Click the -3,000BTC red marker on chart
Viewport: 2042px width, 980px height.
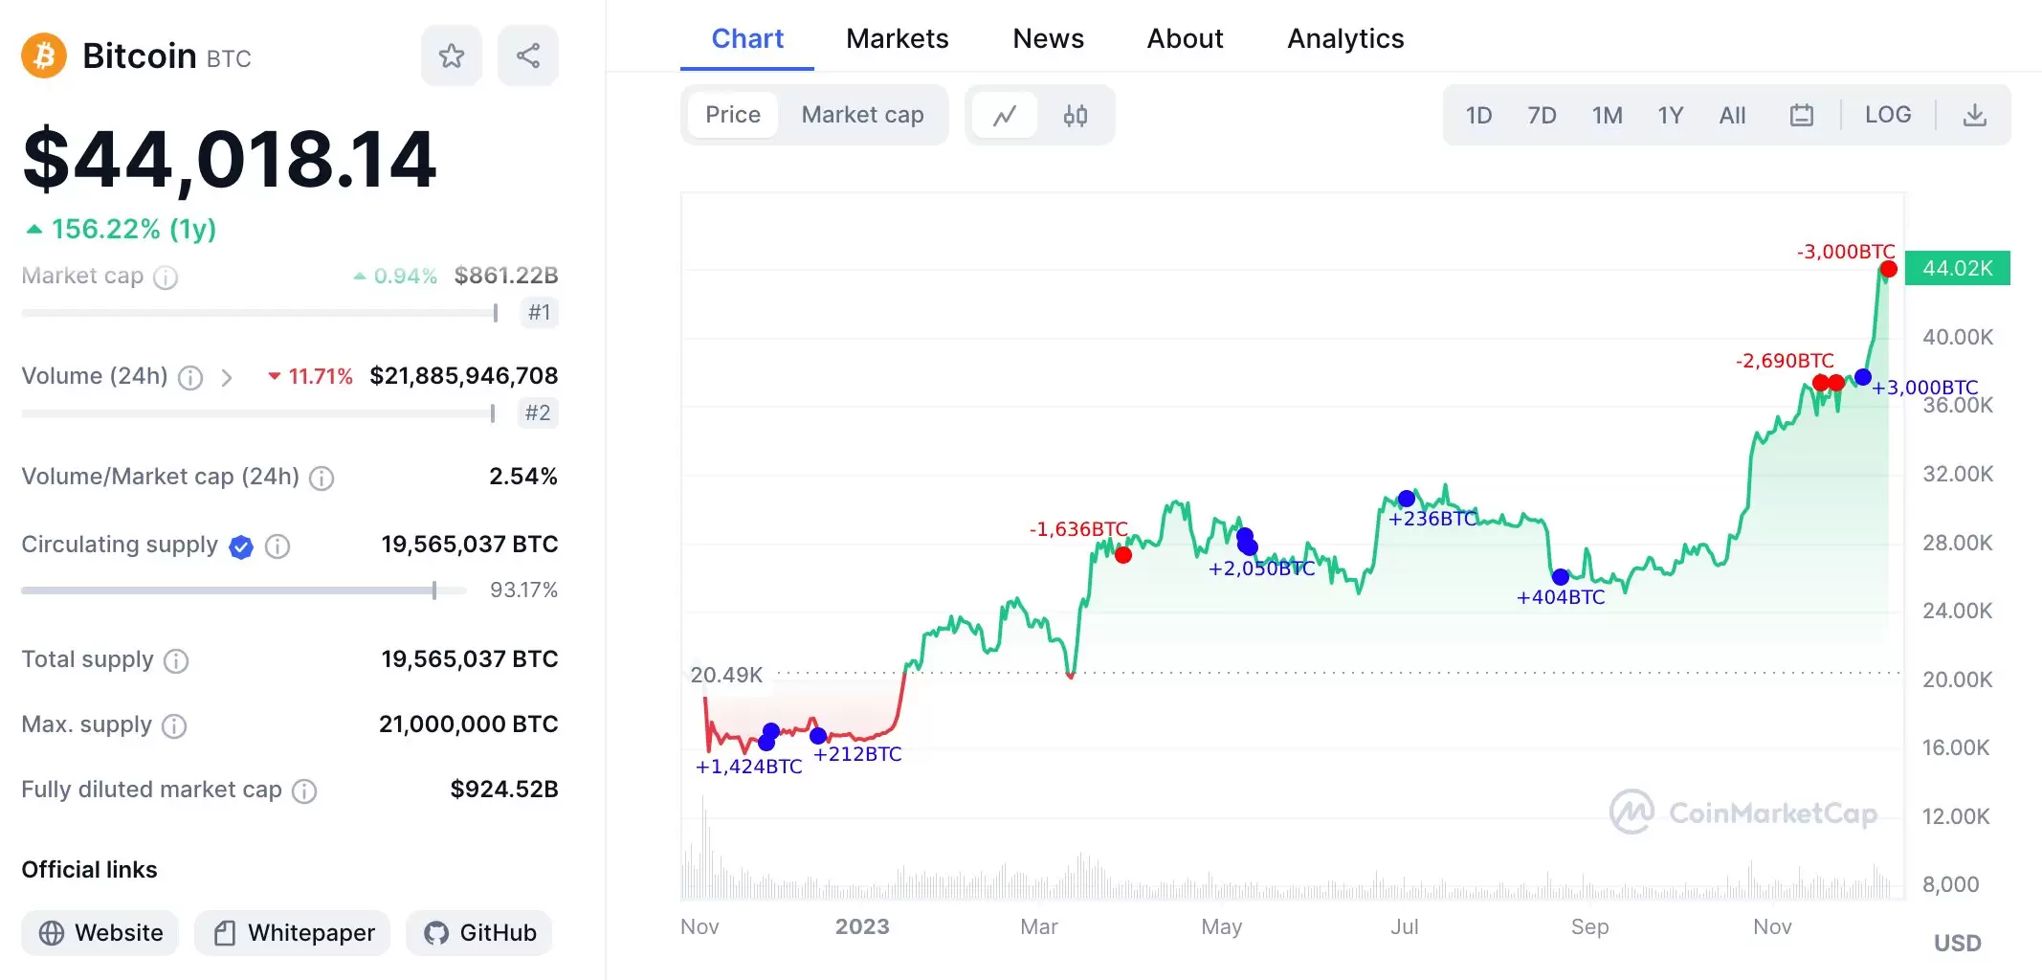click(1888, 270)
